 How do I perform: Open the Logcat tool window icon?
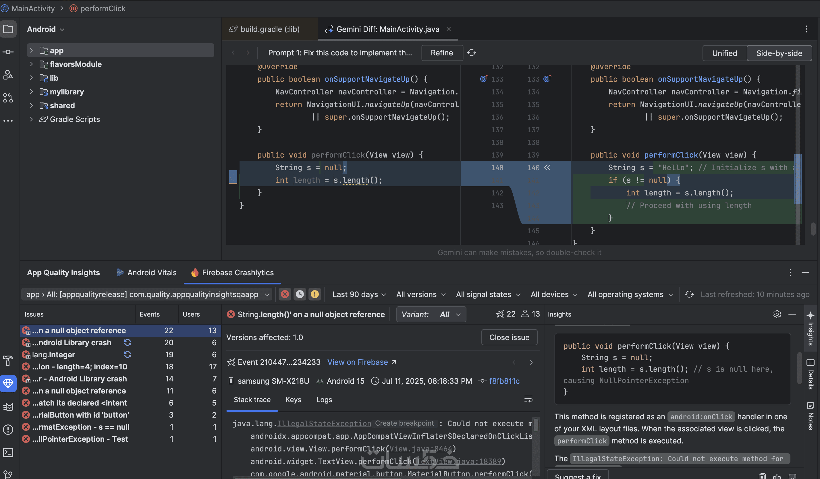coord(8,407)
